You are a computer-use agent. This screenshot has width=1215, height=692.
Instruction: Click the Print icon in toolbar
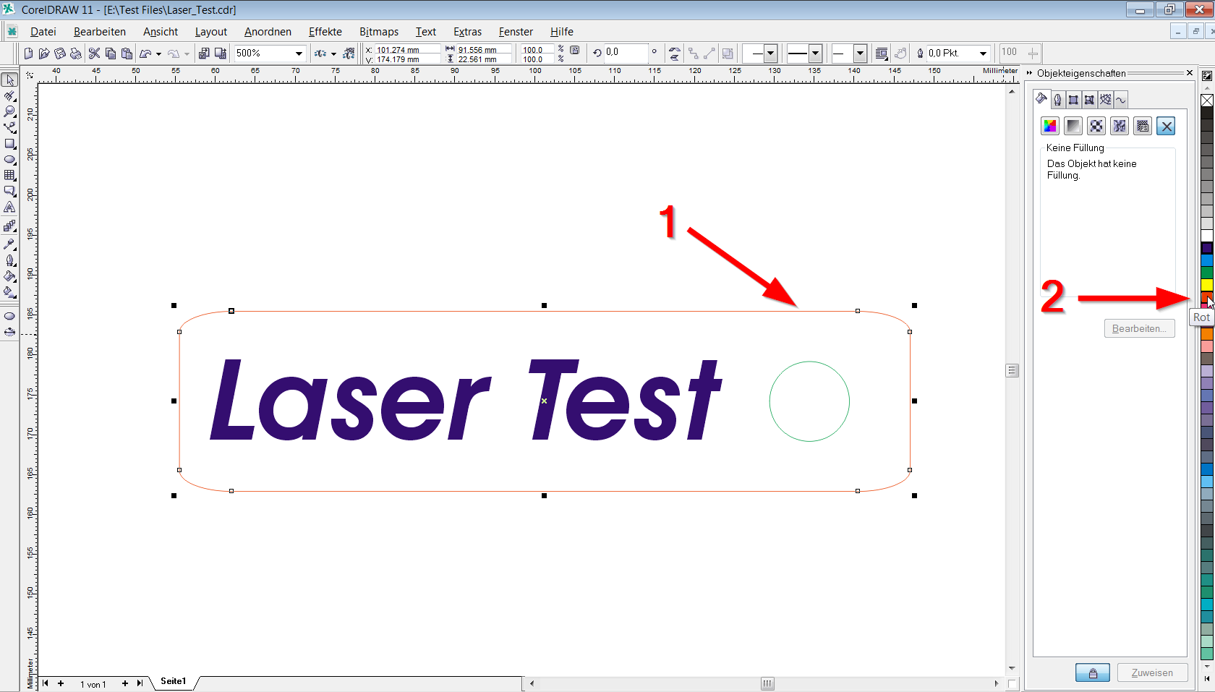point(75,54)
